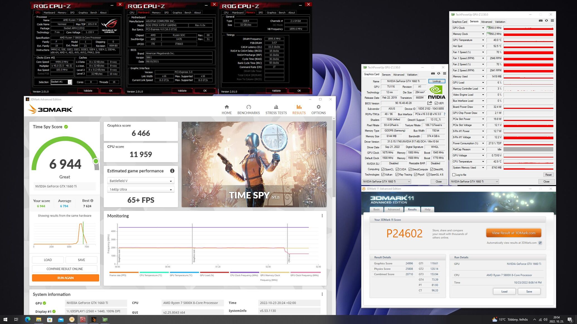Screen dimensions: 577x324
Task: Refresh the GPU-Z Graphics Card window
Action: coord(439,73)
